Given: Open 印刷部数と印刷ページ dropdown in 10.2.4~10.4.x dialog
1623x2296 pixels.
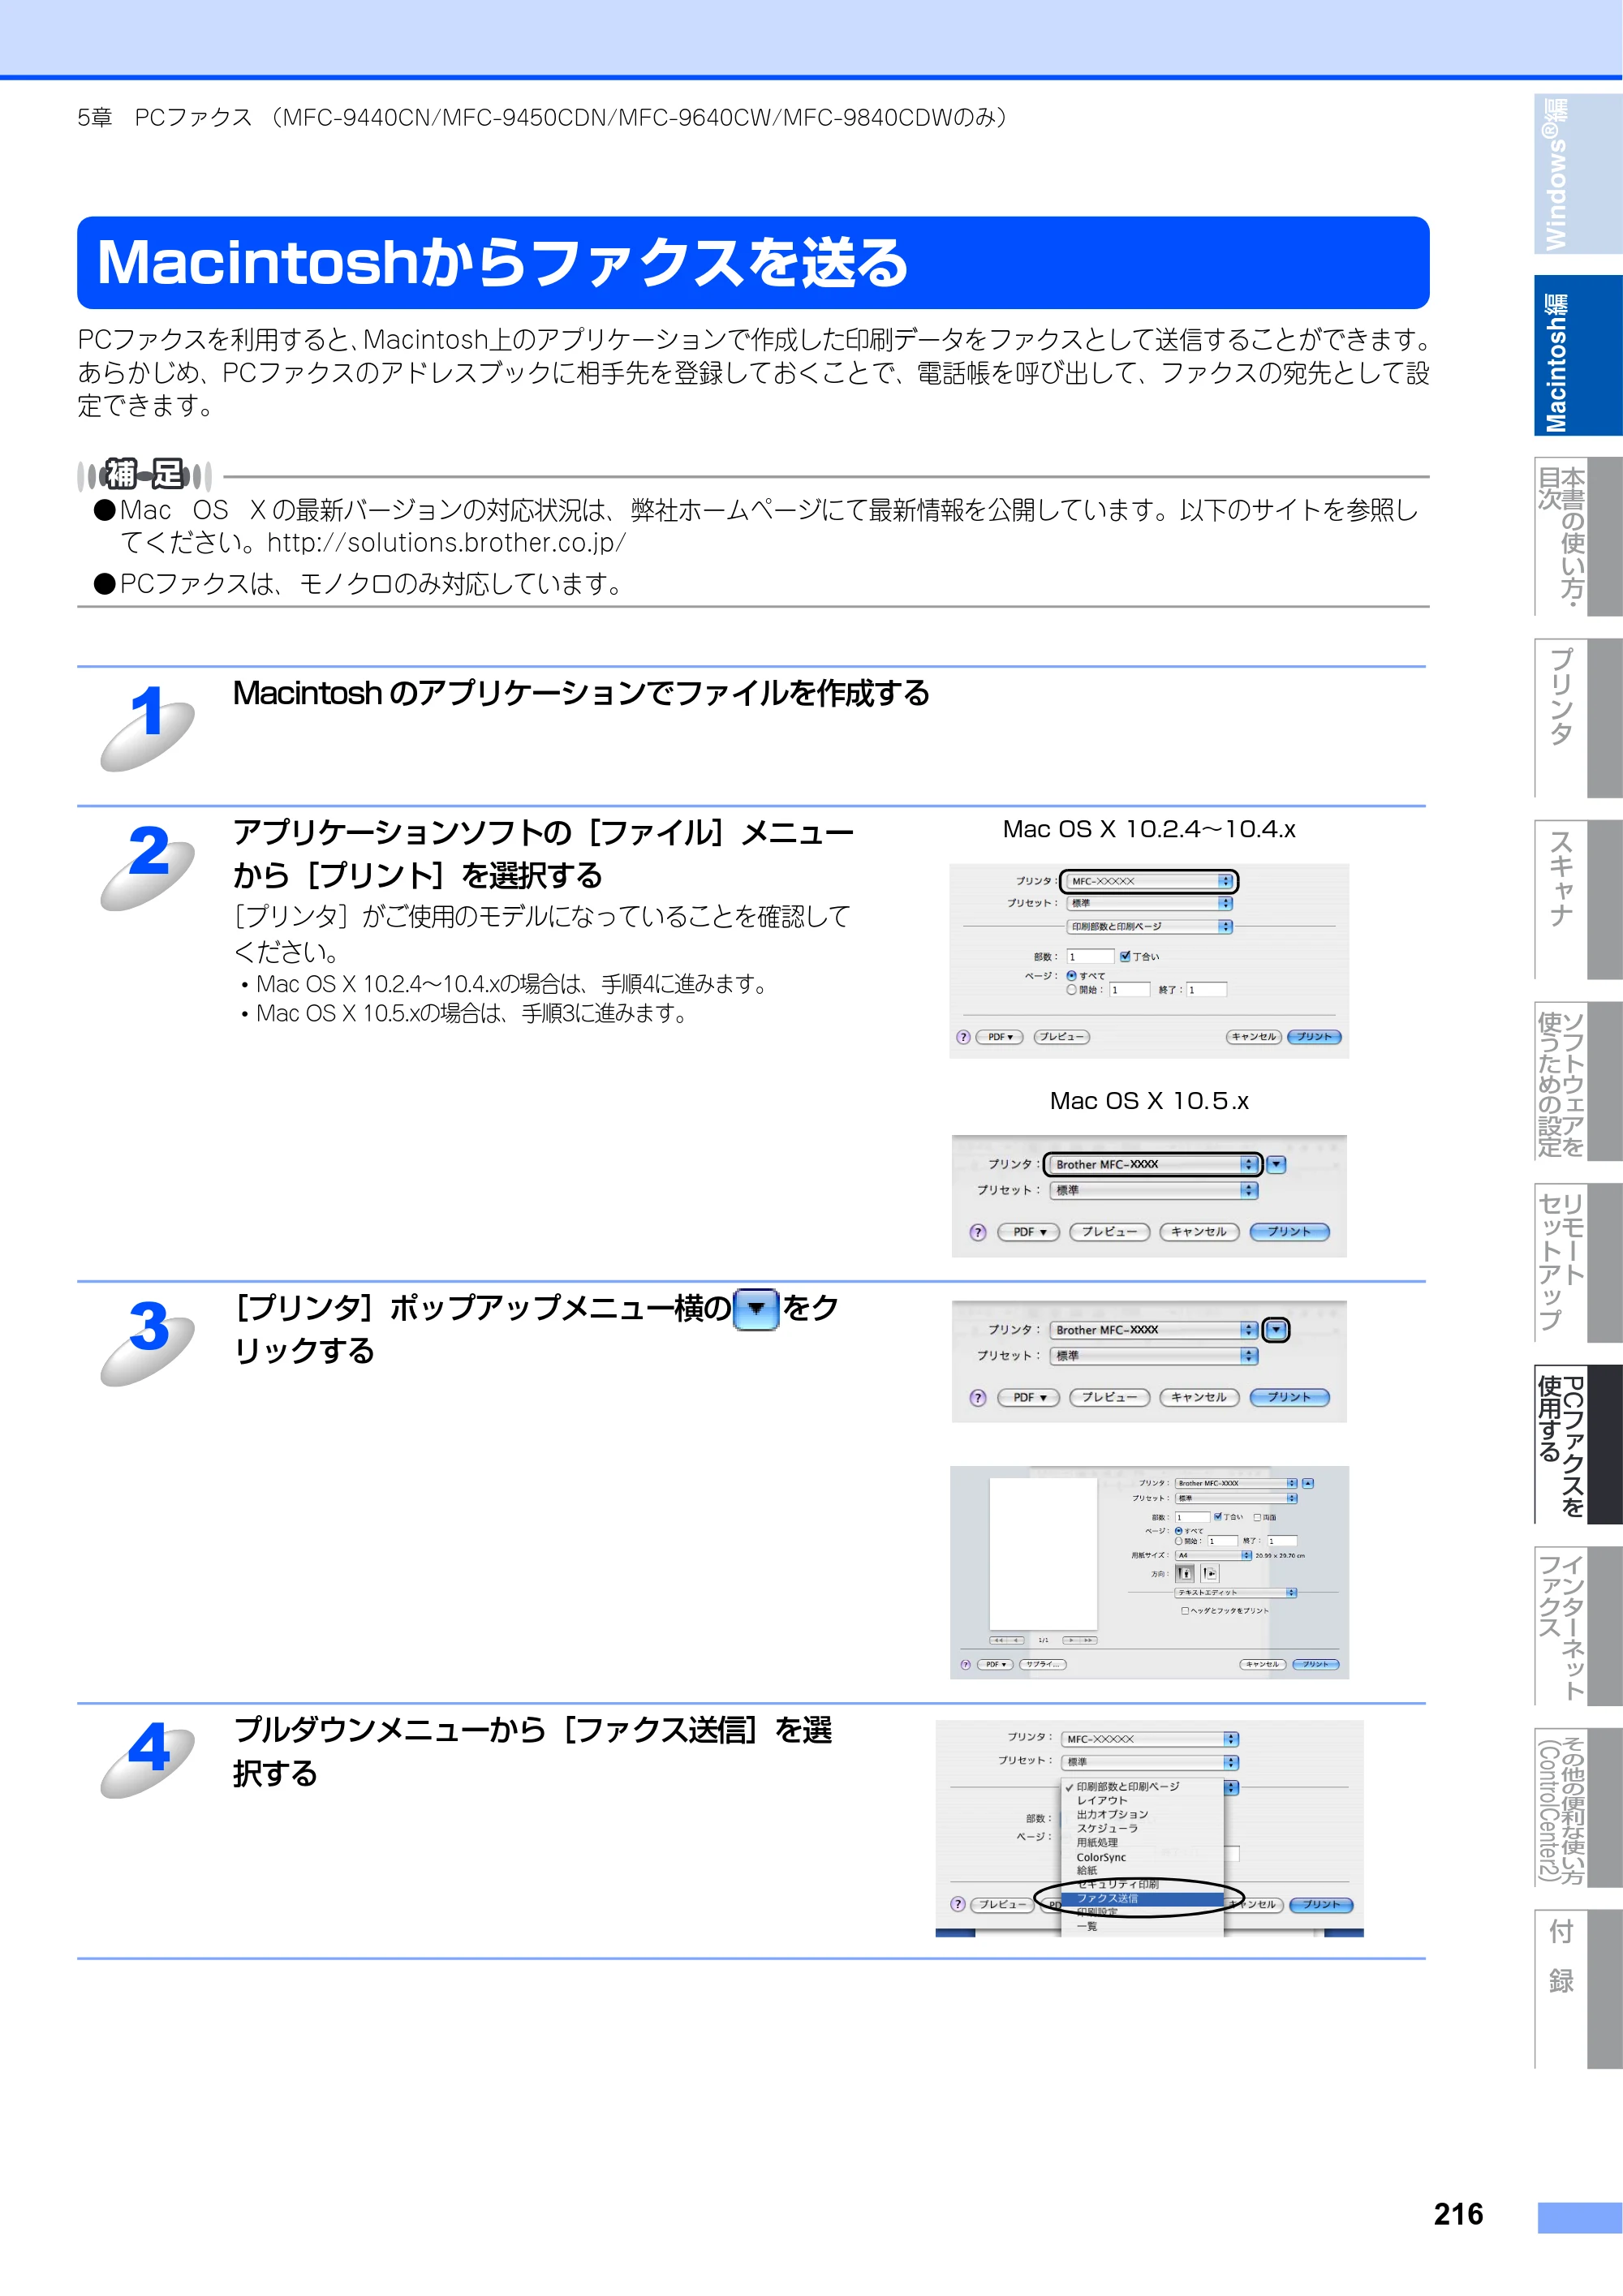Looking at the screenshot, I should 1149,926.
